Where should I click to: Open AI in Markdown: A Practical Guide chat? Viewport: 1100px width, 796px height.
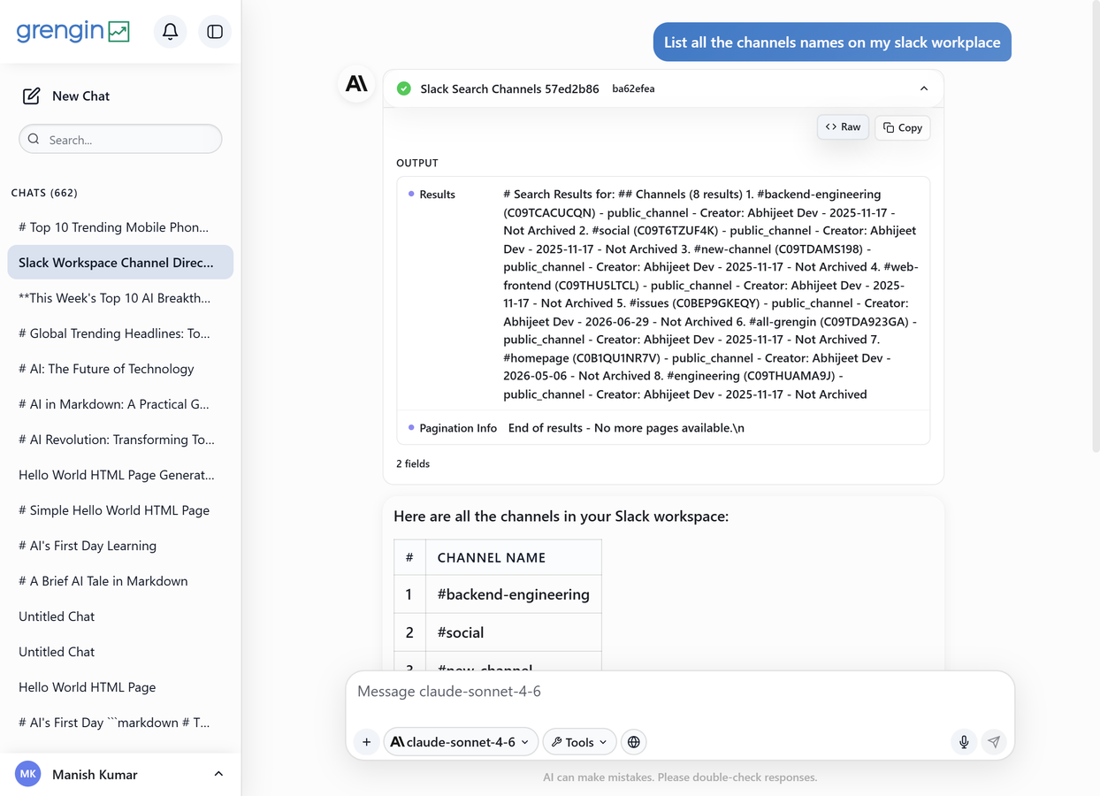[x=120, y=404]
